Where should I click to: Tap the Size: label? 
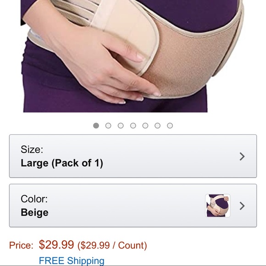coord(32,150)
